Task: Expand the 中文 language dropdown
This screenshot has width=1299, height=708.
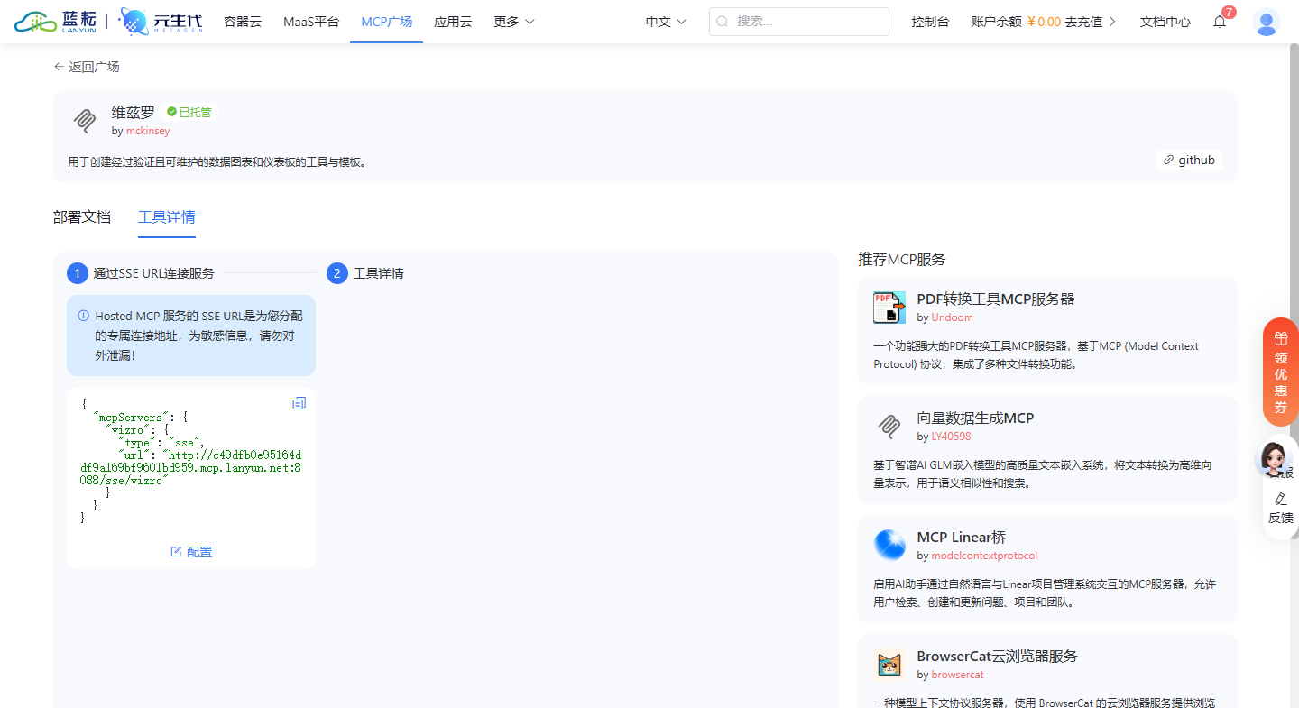Action: tap(665, 21)
